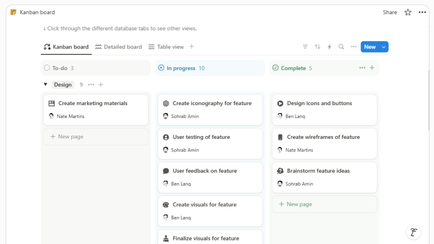This screenshot has height=244, width=434.
Task: Open database view options ellipsis
Action: 353,47
